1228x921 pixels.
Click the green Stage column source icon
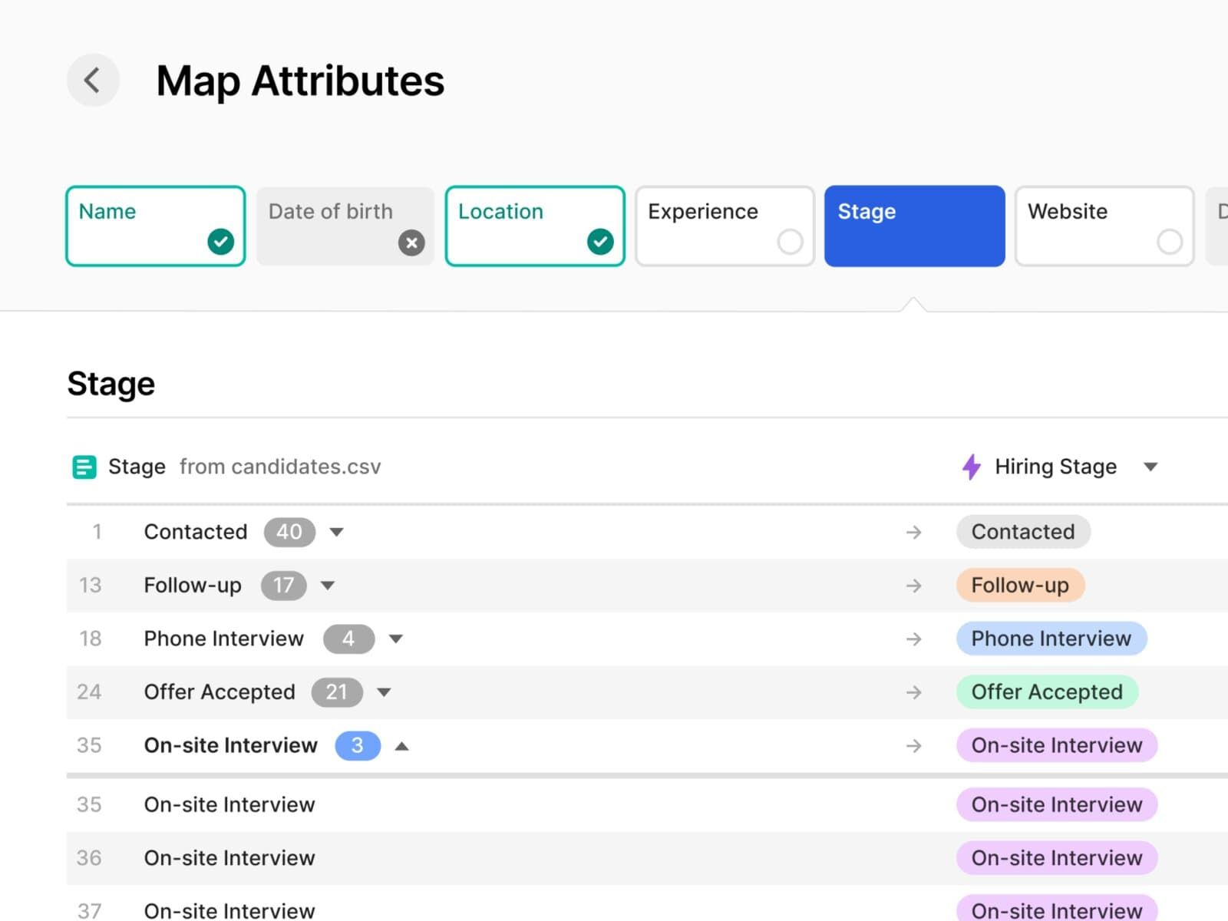(x=84, y=467)
